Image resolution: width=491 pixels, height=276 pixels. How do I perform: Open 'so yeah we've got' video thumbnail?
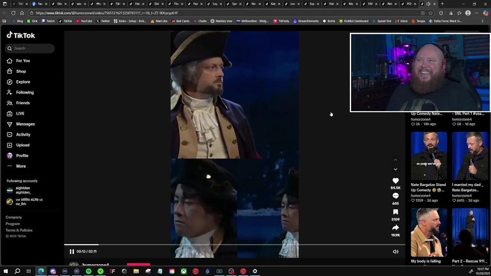429,156
